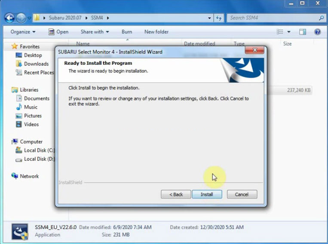
Task: Open the Organize menu
Action: pyautogui.click(x=23, y=32)
